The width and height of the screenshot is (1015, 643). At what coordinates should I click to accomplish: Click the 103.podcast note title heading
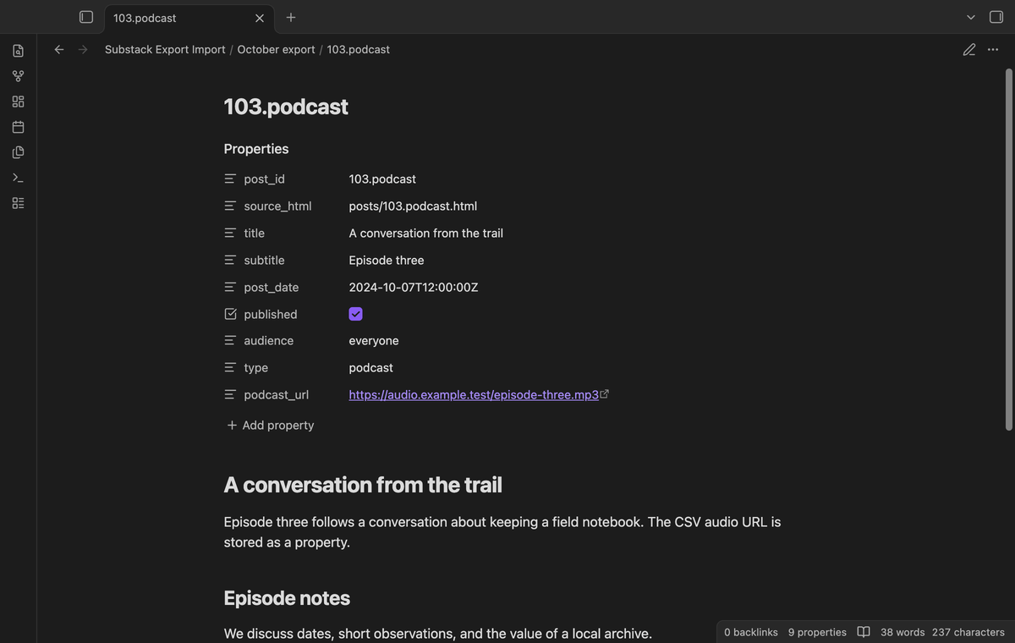[286, 107]
